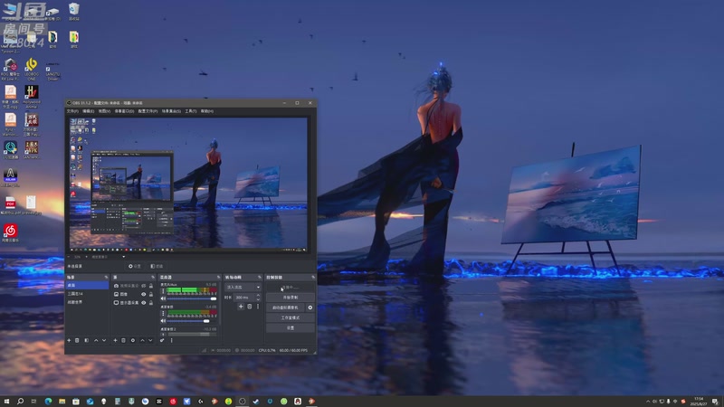Decrease transition duration with down arrow
The height and width of the screenshot is (407, 724).
click(258, 299)
